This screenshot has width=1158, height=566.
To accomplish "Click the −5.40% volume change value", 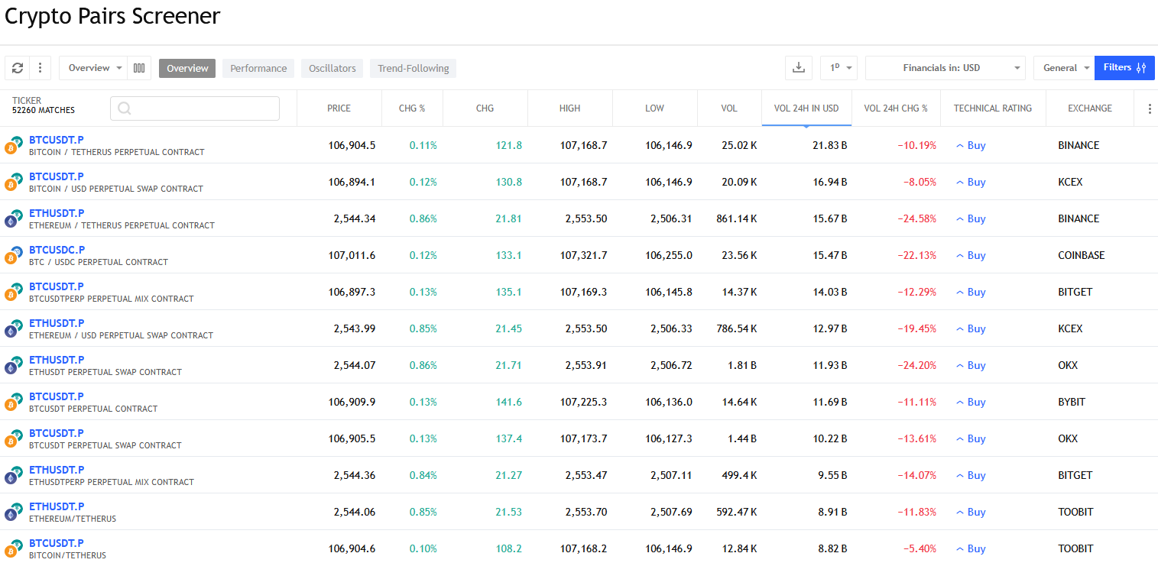I will [x=920, y=548].
